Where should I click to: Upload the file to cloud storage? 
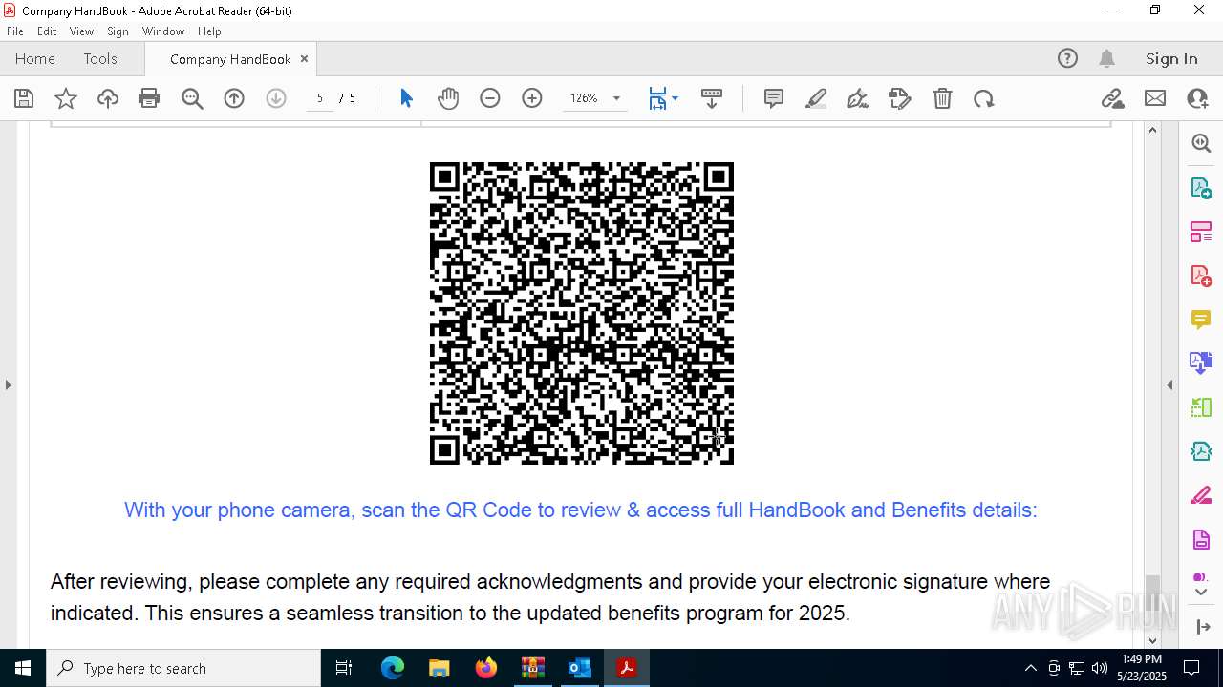coord(108,98)
